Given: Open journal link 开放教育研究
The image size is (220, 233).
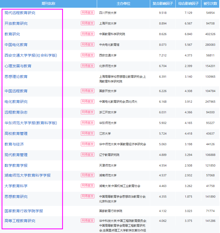Looking at the screenshot, I should pyautogui.click(x=16, y=23).
